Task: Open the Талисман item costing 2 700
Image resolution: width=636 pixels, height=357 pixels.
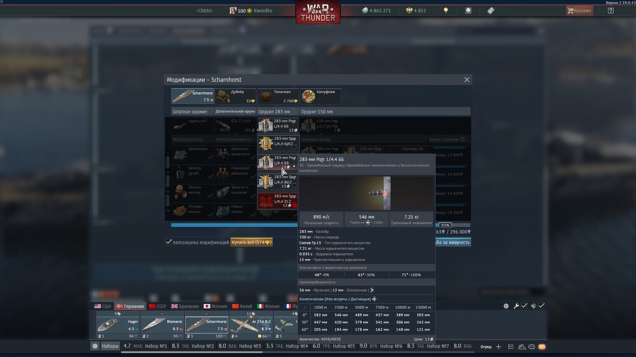Action: point(278,96)
